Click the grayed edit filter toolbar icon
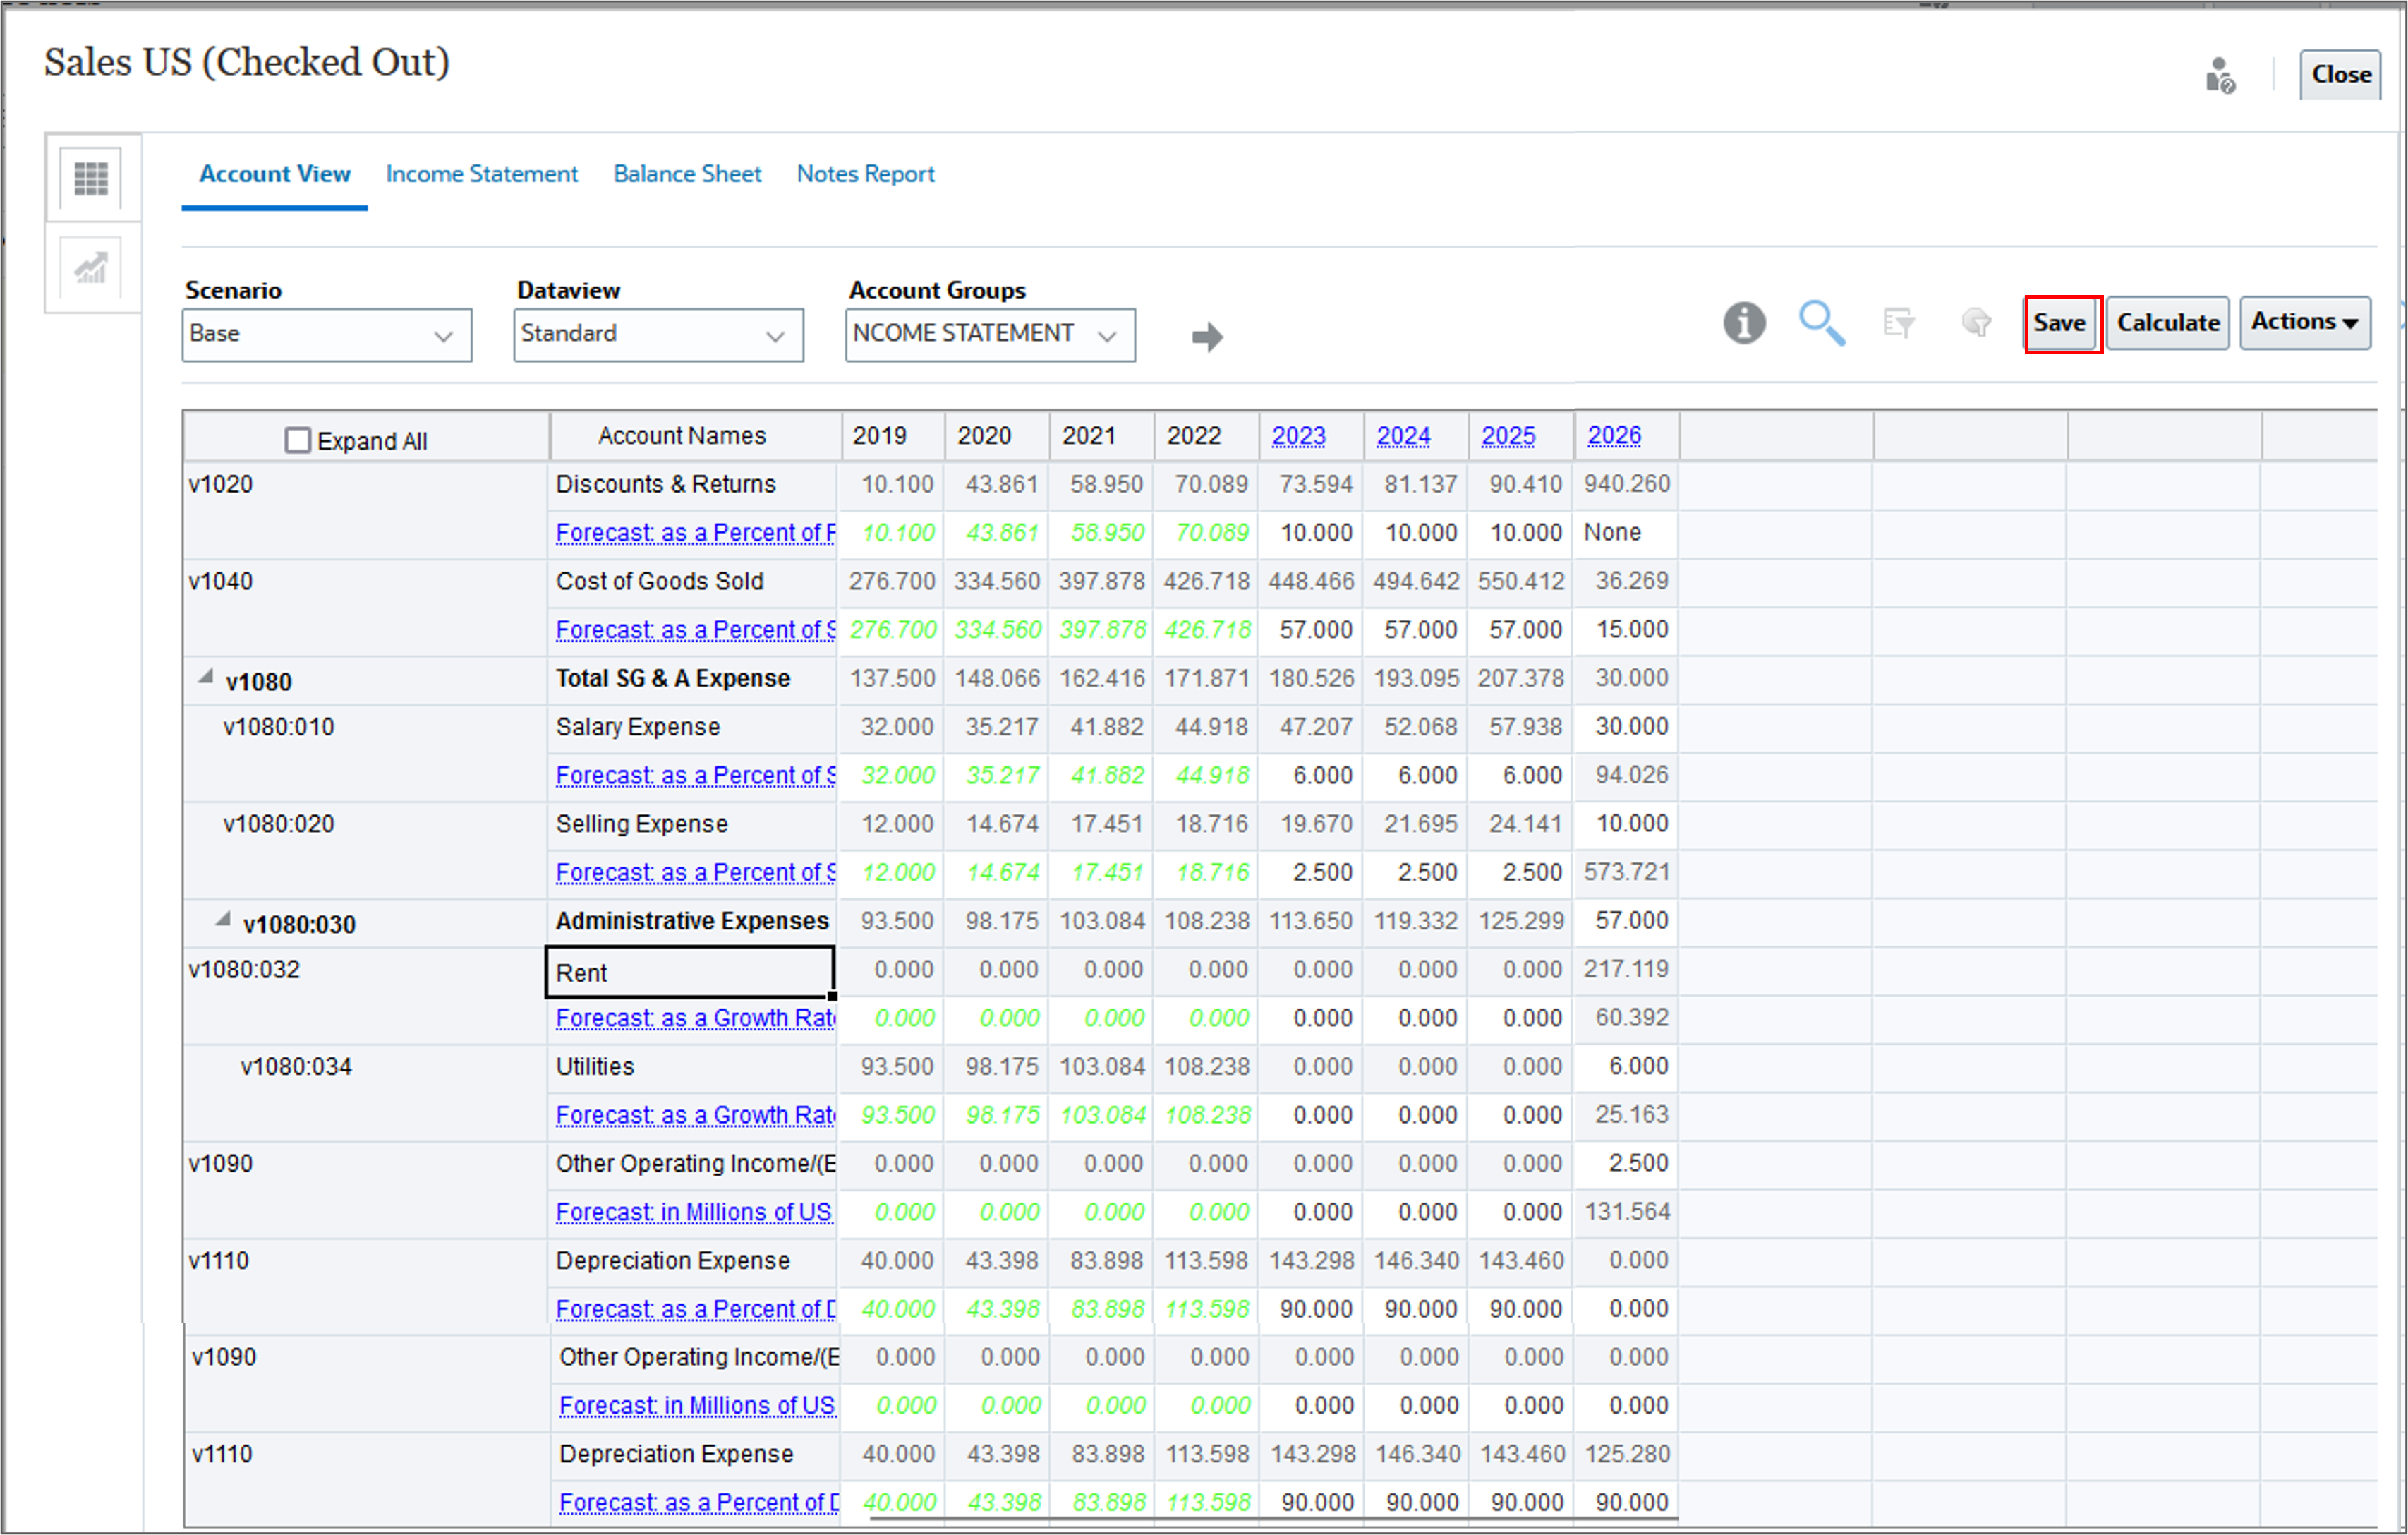The width and height of the screenshot is (2408, 1535). point(1898,323)
